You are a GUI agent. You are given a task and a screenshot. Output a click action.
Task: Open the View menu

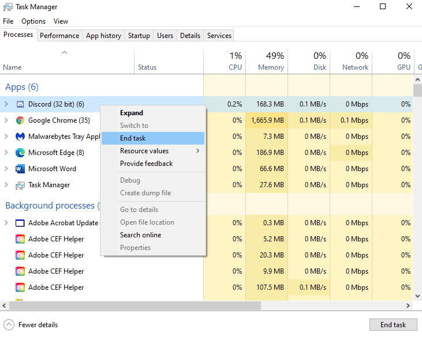pyautogui.click(x=61, y=21)
